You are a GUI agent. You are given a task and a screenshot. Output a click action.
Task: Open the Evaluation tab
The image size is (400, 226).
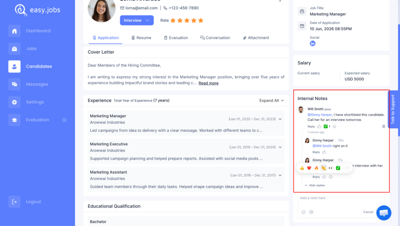(176, 38)
